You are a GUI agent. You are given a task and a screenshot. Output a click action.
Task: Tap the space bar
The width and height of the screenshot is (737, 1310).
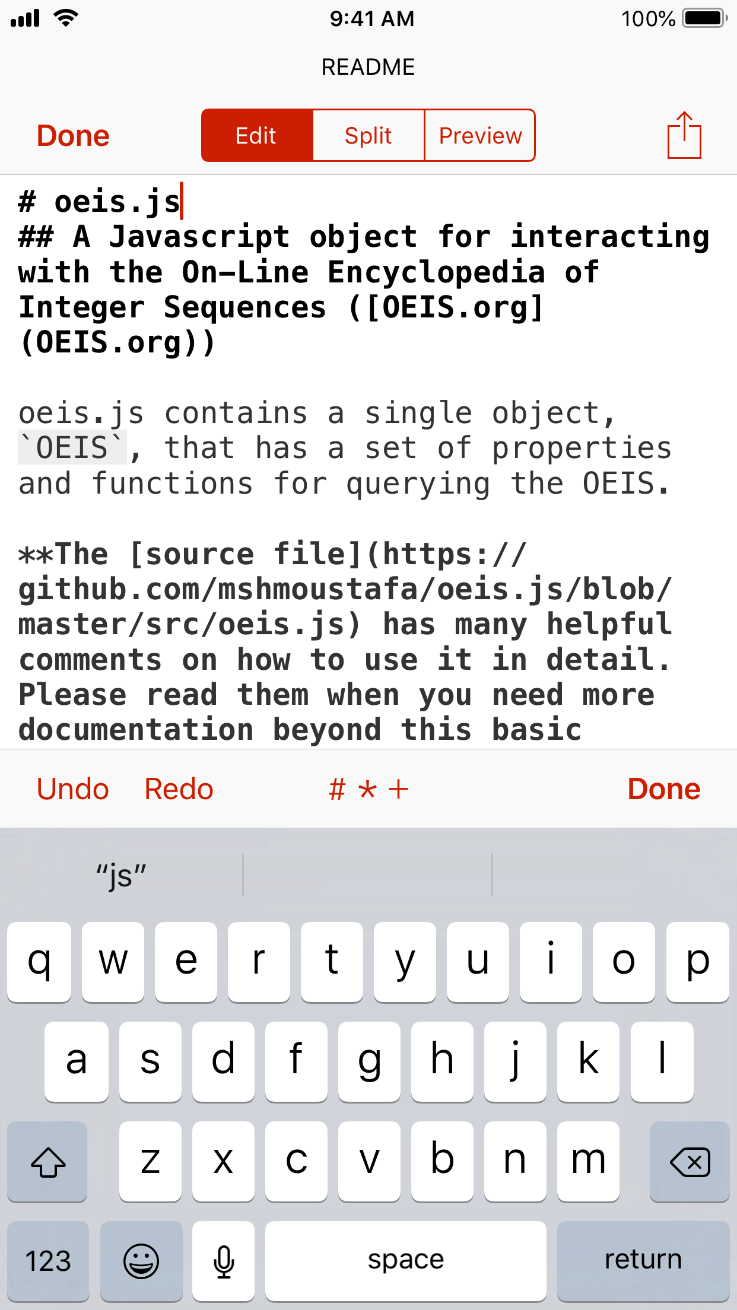click(x=404, y=1260)
